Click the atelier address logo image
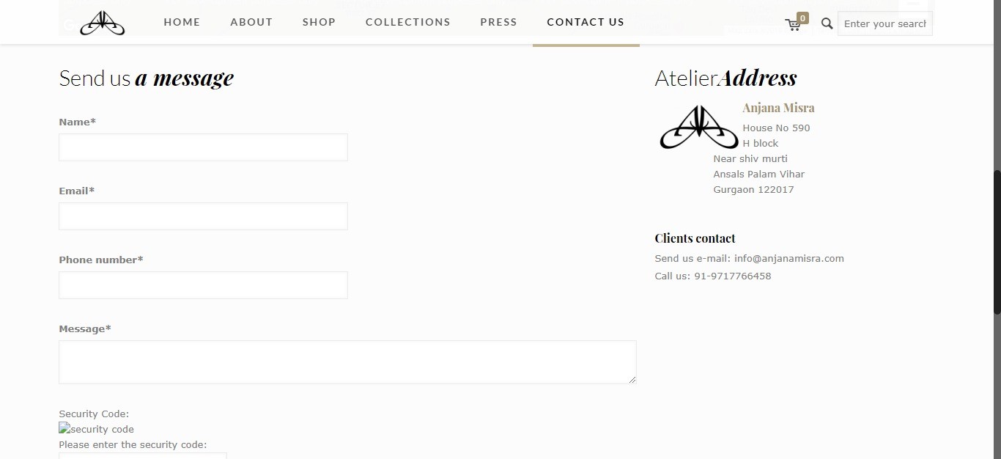The width and height of the screenshot is (1001, 459). point(699,127)
